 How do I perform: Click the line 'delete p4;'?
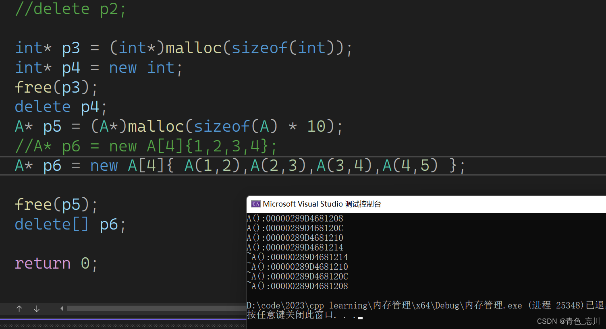point(61,107)
